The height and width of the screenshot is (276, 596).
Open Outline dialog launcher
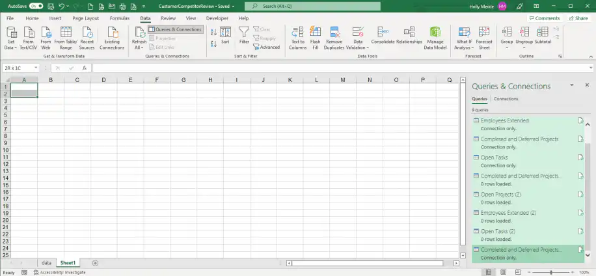click(x=560, y=56)
